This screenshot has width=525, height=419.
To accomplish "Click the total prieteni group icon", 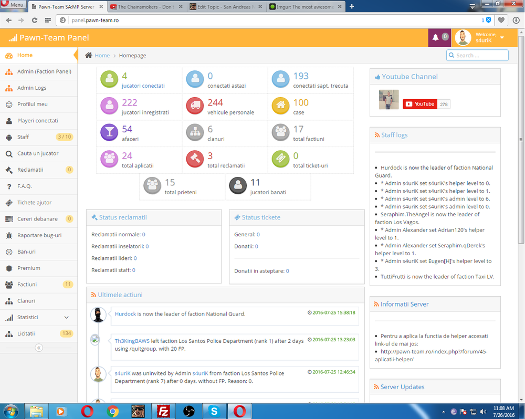I will (x=152, y=186).
